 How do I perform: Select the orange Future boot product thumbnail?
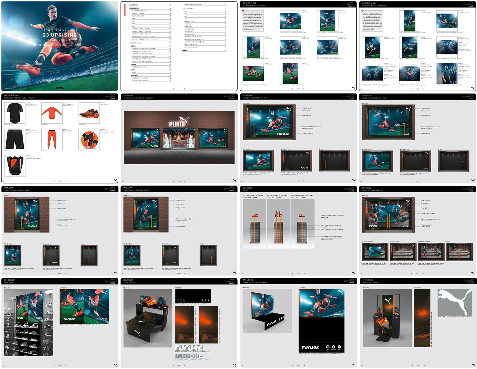[89, 113]
